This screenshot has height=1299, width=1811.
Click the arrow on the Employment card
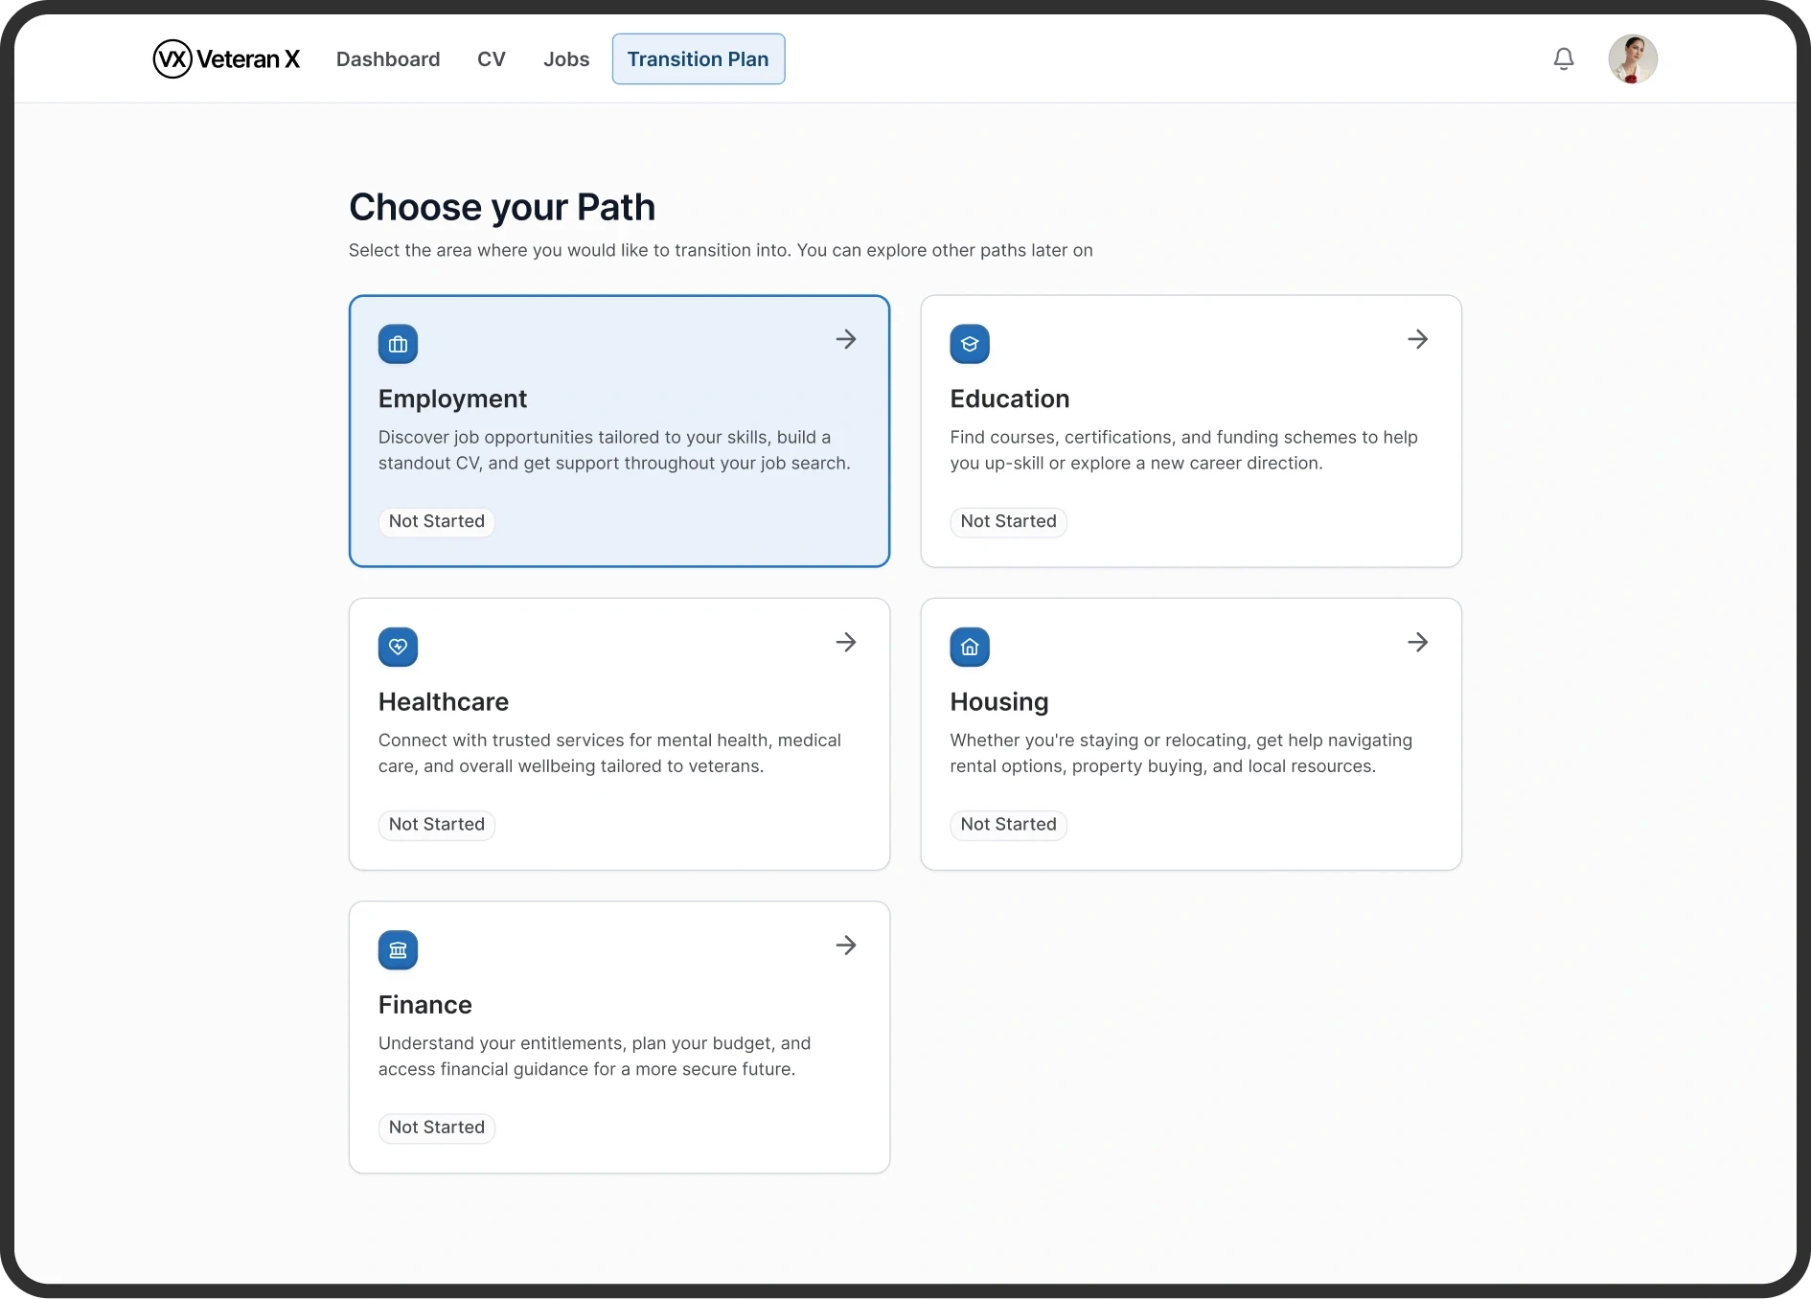pyautogui.click(x=846, y=339)
